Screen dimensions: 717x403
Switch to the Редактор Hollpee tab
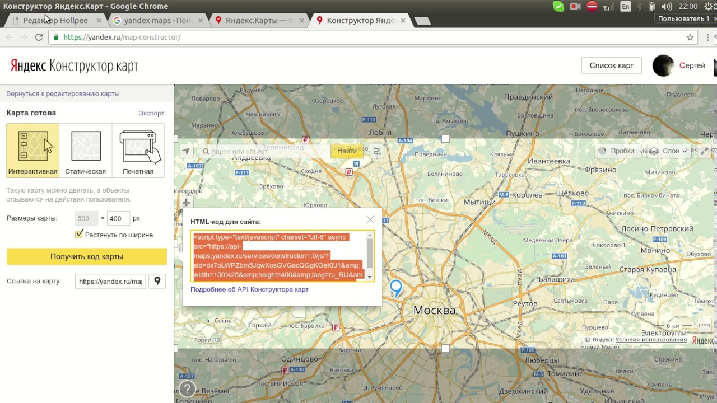[55, 20]
